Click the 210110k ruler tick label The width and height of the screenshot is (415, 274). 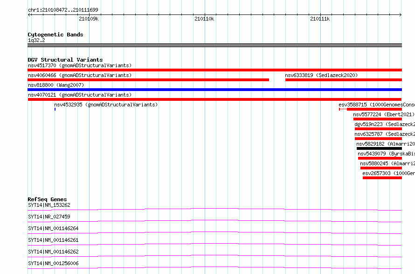pyautogui.click(x=204, y=19)
